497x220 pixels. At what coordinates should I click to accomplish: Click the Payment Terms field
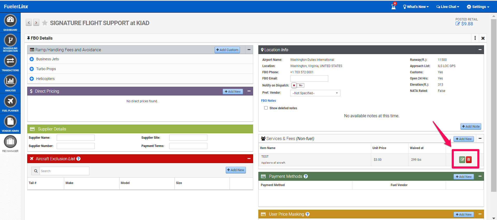click(x=188, y=146)
